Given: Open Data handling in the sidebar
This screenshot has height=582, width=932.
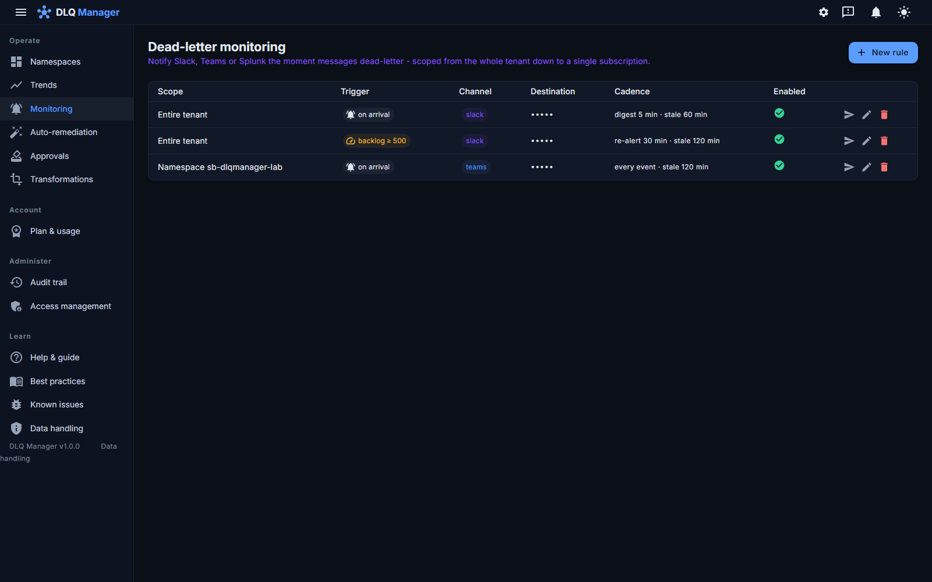Looking at the screenshot, I should [x=66, y=428].
